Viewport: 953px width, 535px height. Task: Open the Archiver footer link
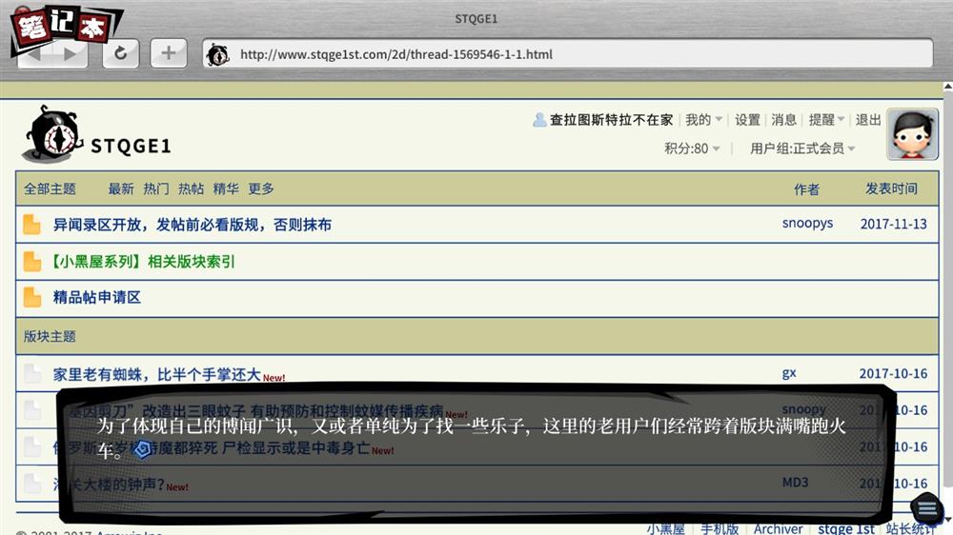tap(778, 529)
